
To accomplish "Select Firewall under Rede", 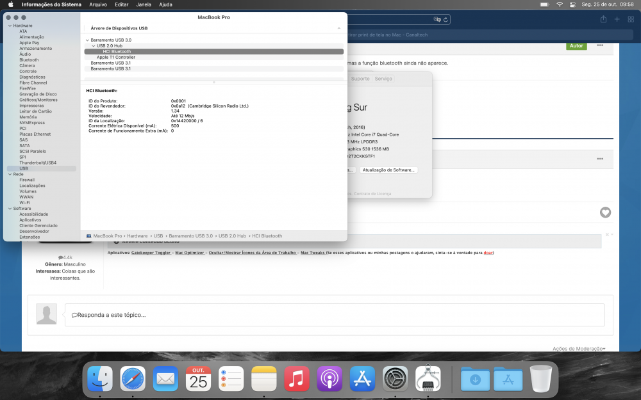I will click(x=27, y=180).
